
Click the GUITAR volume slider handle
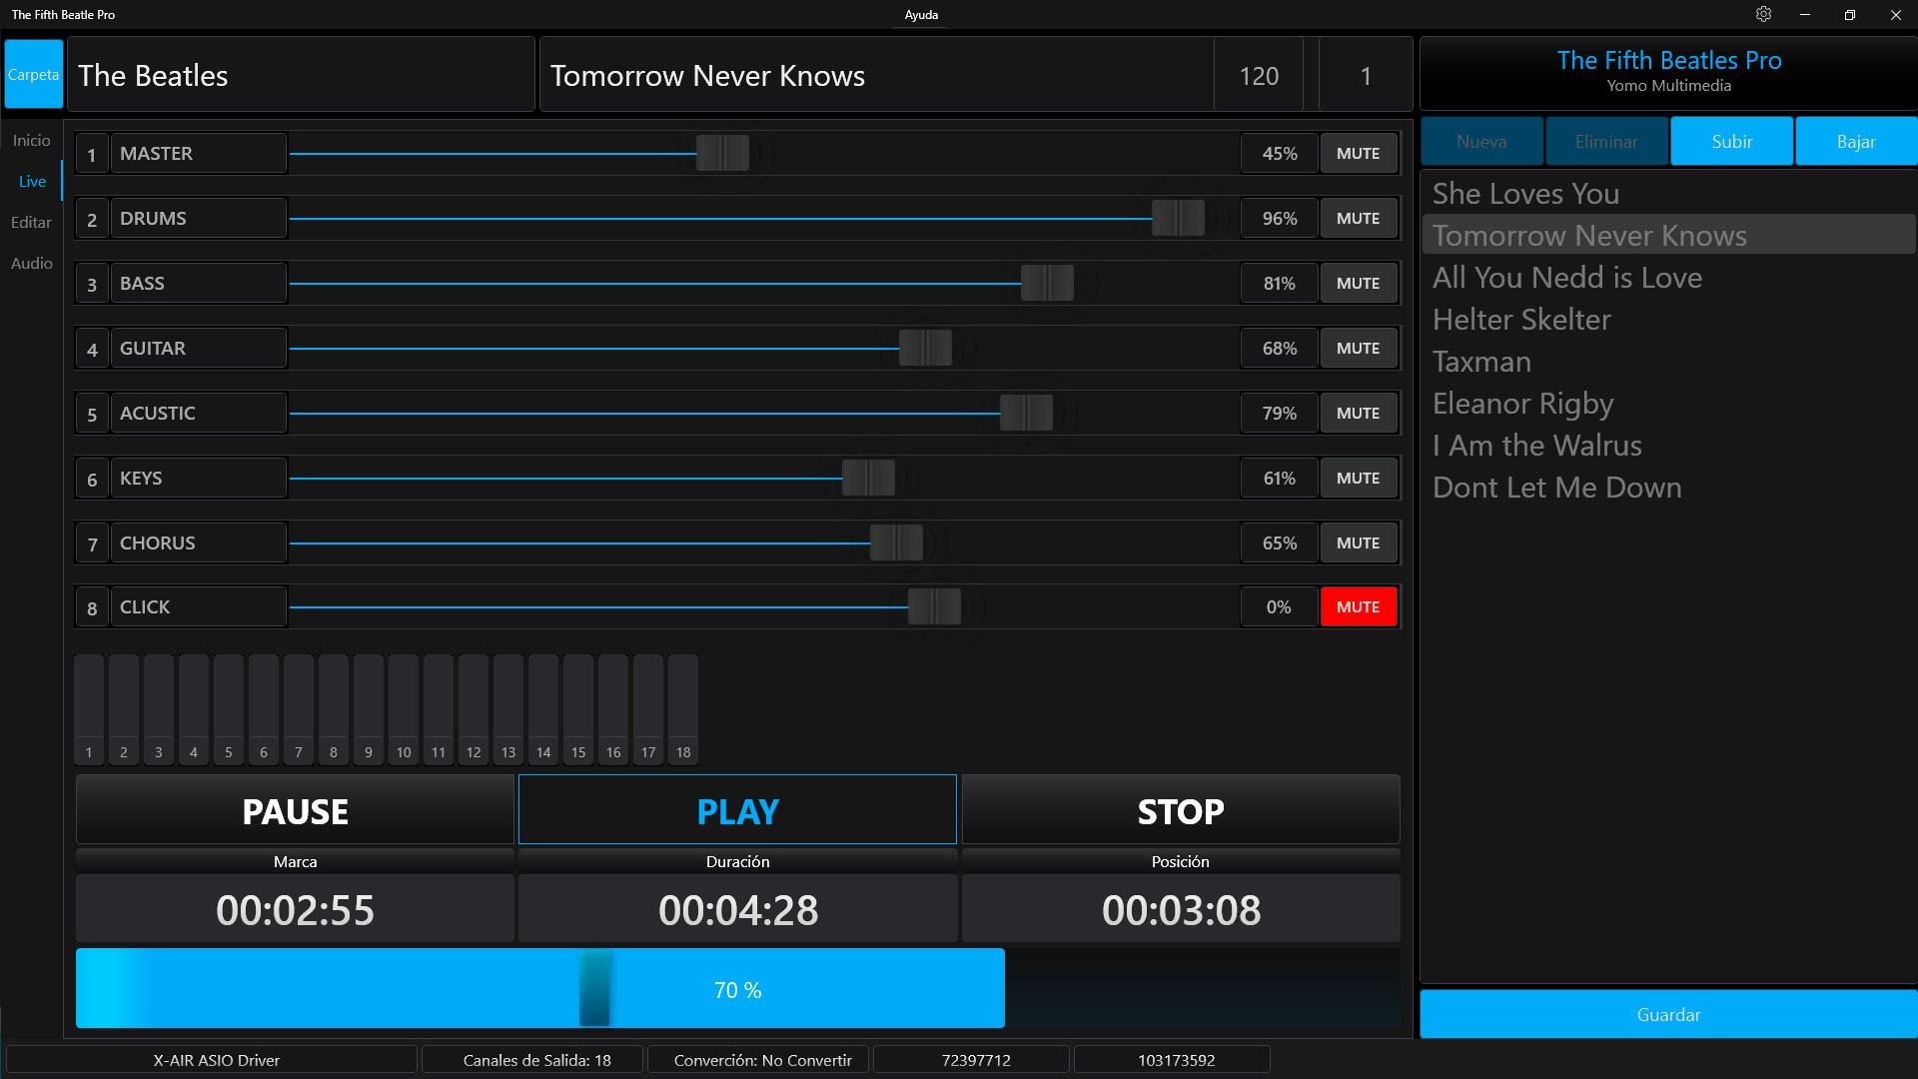[925, 349]
